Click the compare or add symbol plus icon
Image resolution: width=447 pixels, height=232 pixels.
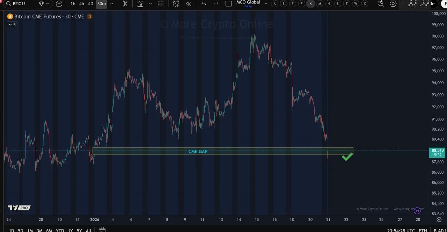(59, 4)
